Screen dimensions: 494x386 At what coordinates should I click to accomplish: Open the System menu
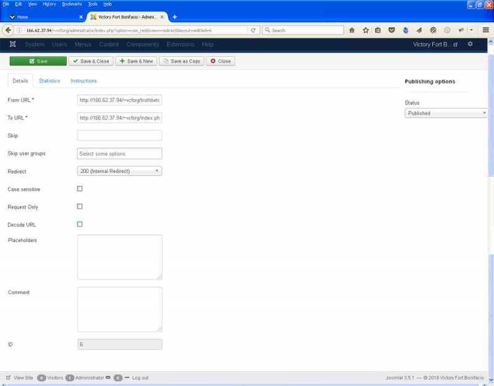coord(35,44)
